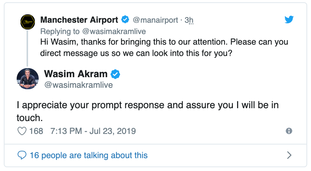Open Manchester Airport profile picture
Viewport: 311px width, 171px height.
28,23
